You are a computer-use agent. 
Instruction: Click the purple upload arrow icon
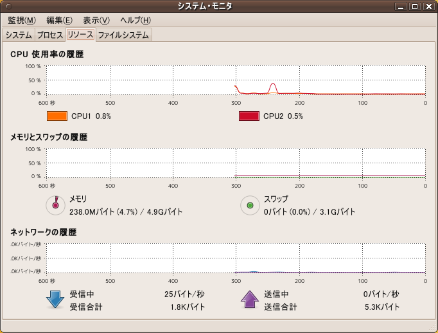point(250,300)
